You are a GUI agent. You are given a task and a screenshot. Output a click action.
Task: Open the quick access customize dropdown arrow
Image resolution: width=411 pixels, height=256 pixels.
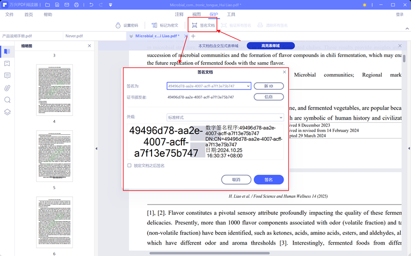[x=110, y=5]
